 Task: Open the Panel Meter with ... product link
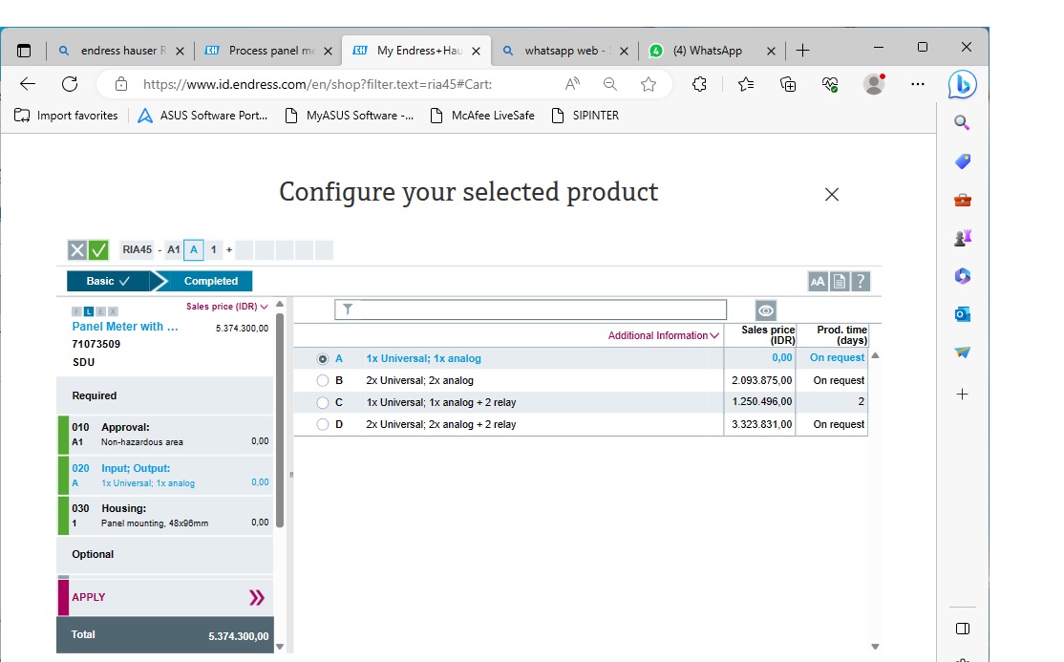pos(125,327)
